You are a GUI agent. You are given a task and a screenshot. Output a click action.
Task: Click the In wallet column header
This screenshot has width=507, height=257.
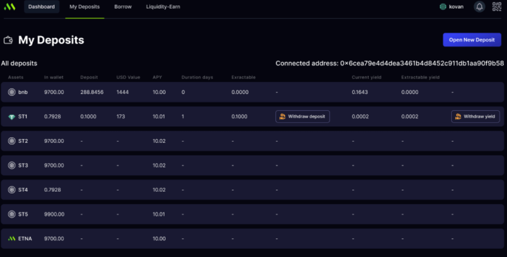click(54, 77)
